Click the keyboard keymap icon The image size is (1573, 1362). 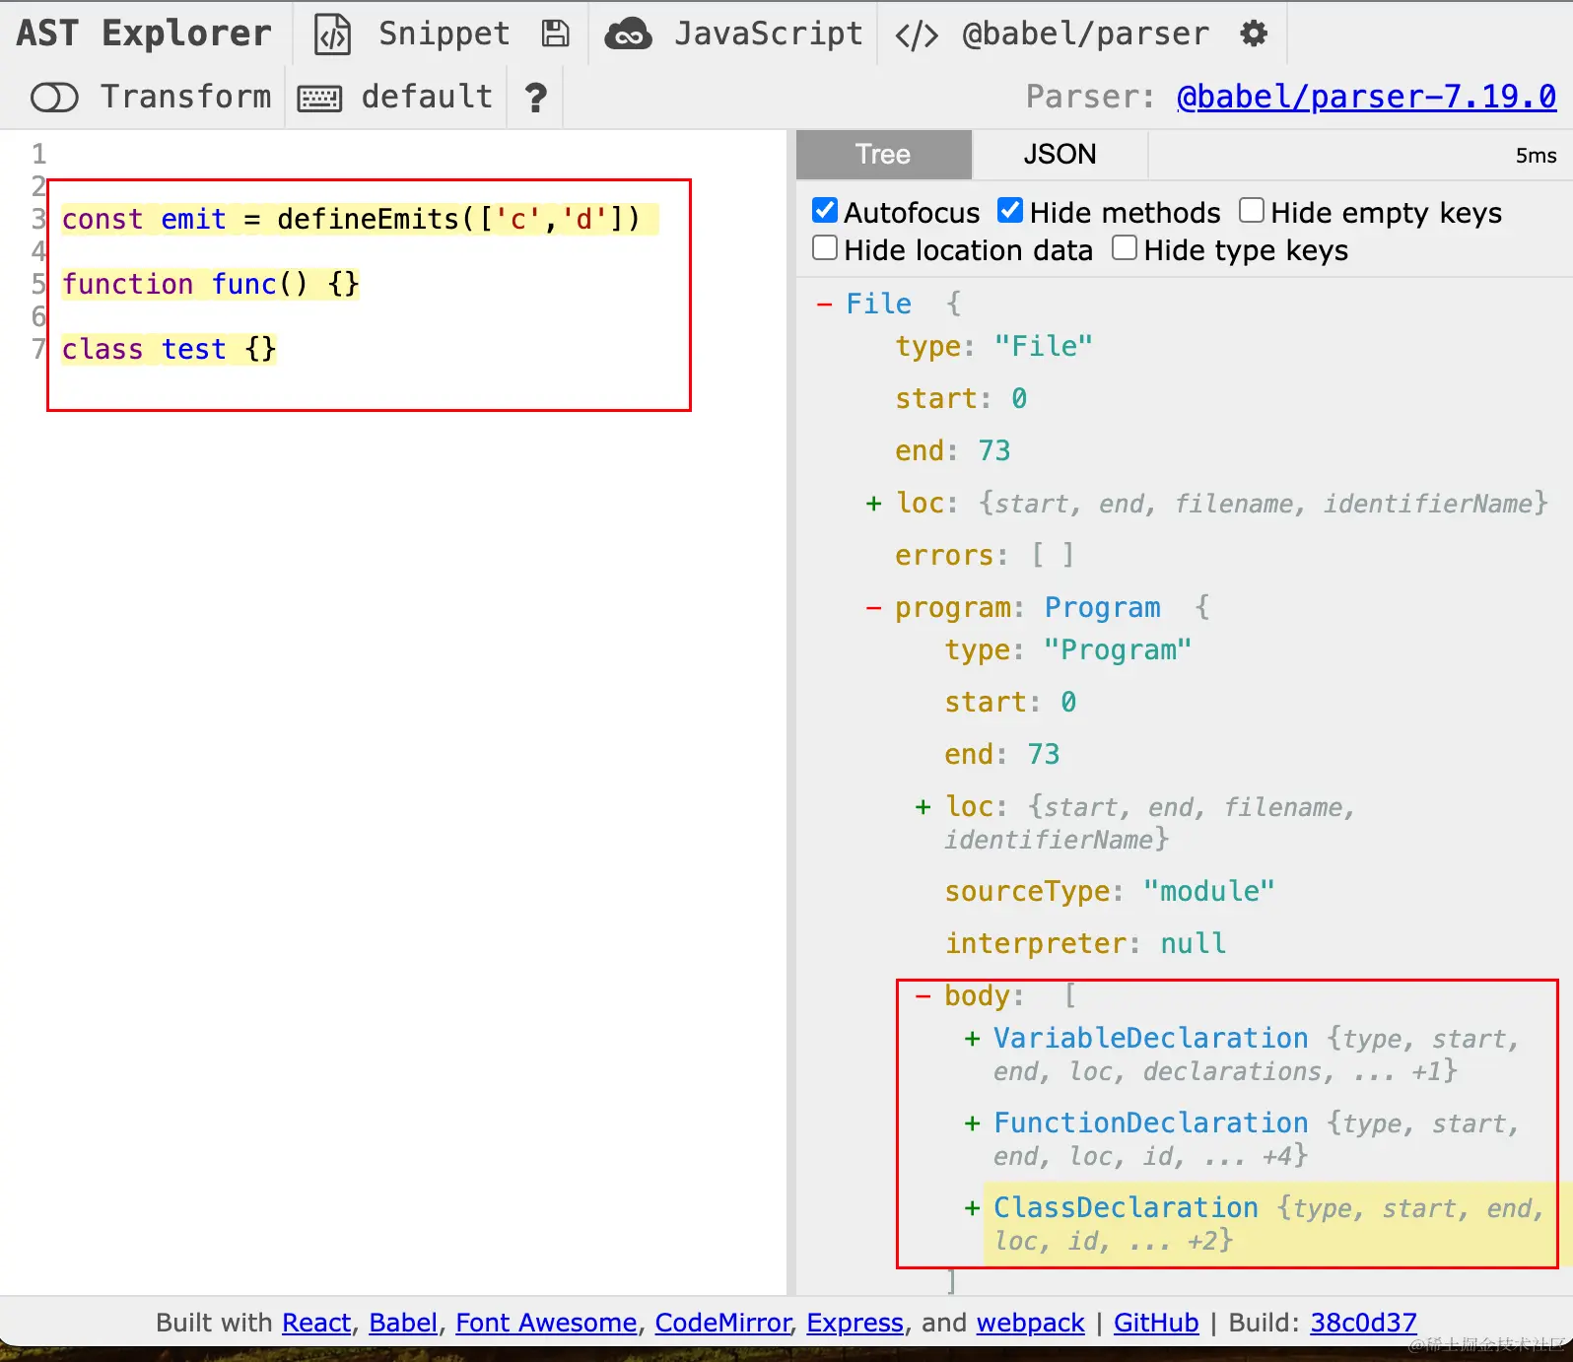pyautogui.click(x=319, y=98)
